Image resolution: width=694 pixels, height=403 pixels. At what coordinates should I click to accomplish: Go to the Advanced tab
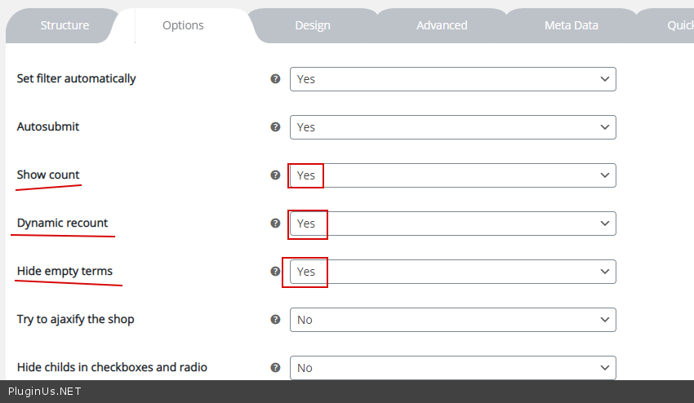442,25
